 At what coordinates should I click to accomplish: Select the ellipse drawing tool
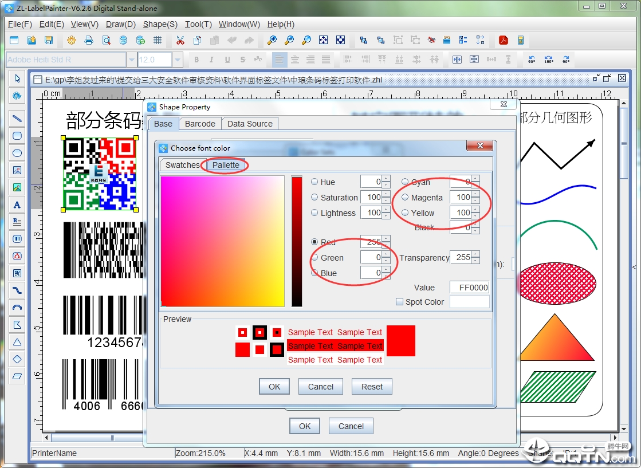coord(17,153)
